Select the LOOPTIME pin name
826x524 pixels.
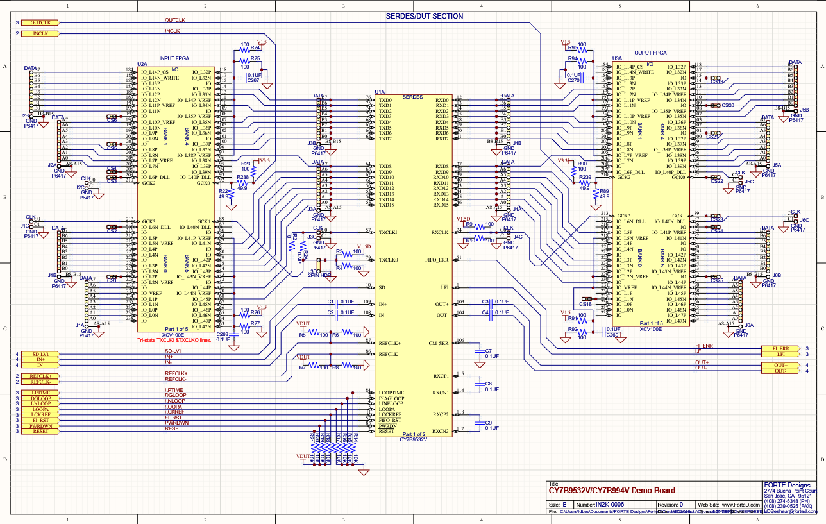(x=392, y=392)
